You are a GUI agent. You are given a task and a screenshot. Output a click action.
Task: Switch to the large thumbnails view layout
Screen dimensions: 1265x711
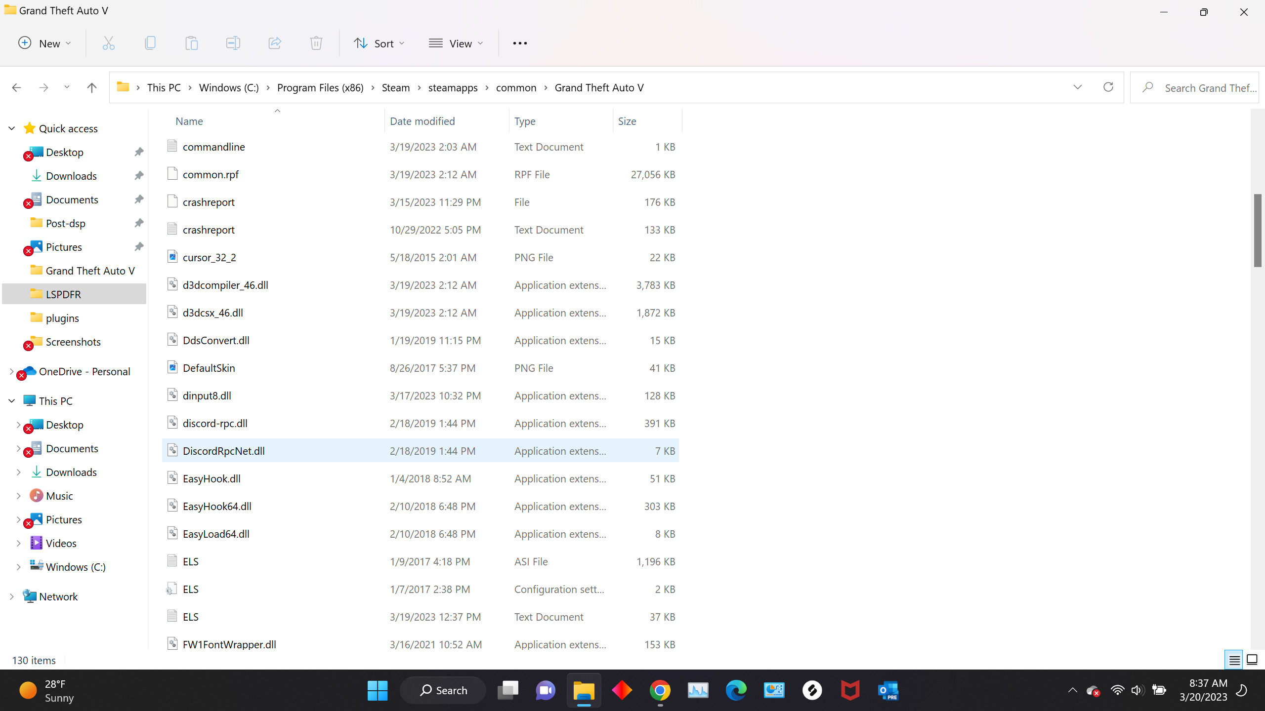[1252, 660]
